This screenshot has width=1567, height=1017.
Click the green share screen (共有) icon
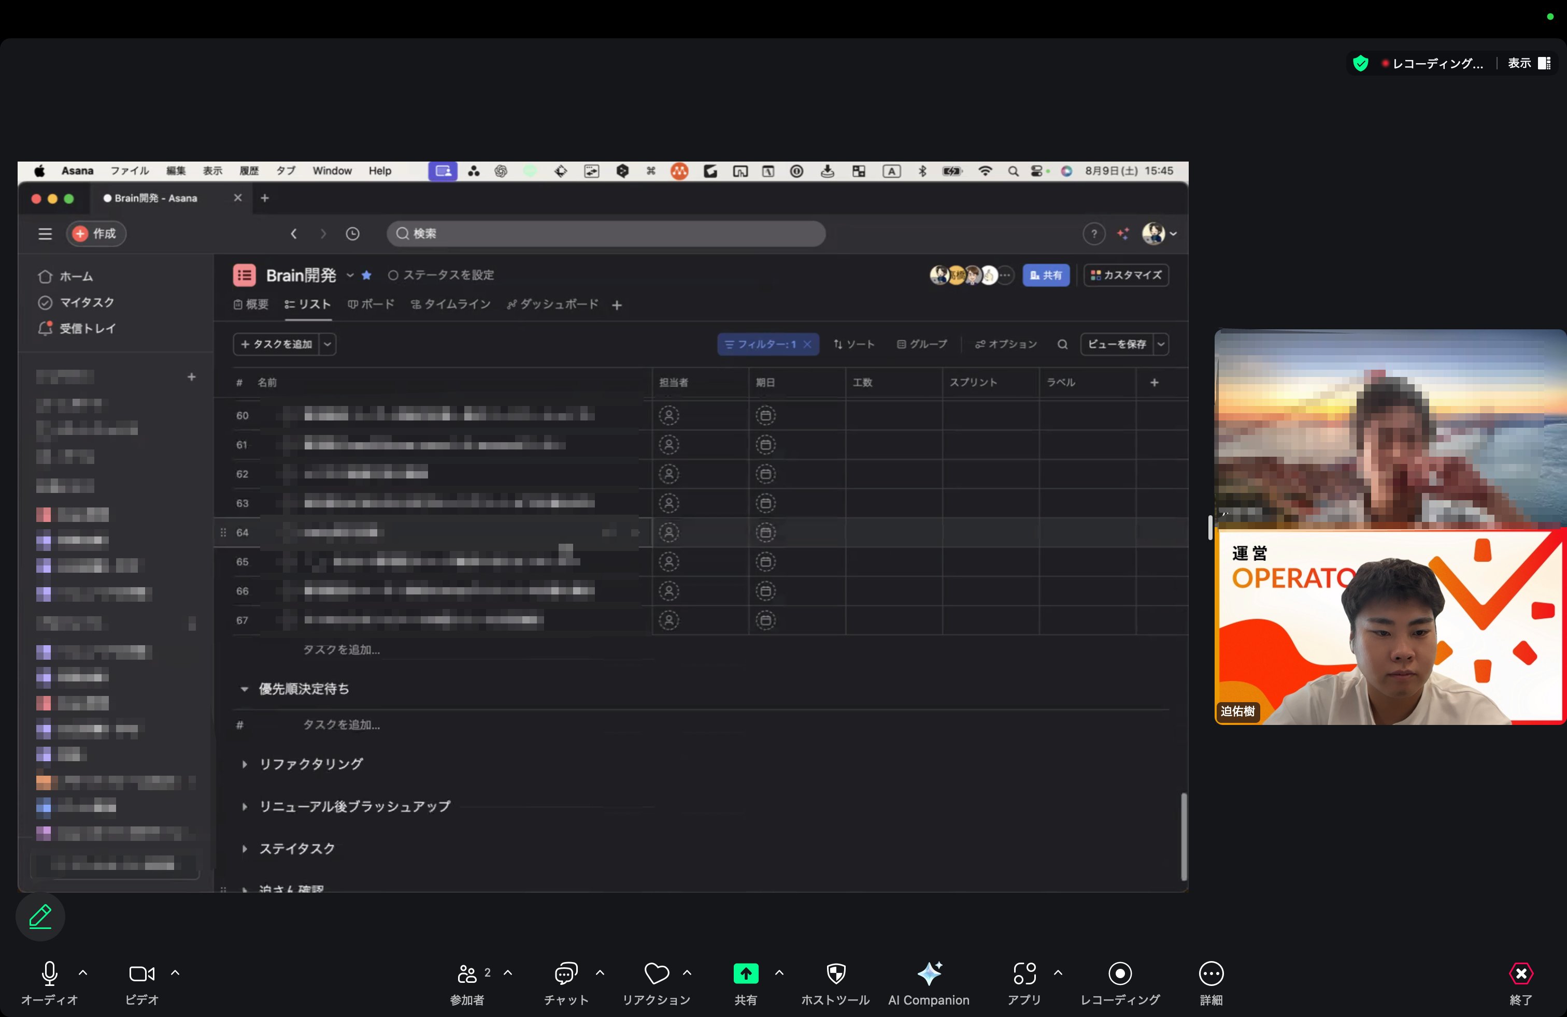[x=745, y=974]
